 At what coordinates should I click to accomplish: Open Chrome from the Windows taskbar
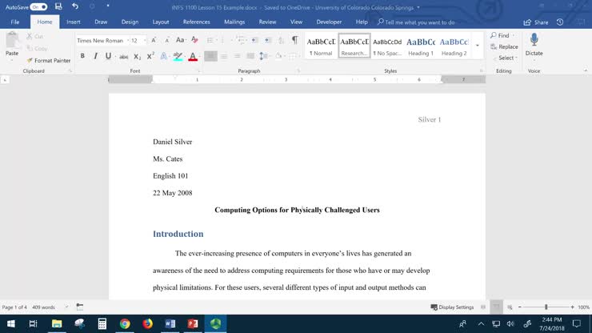click(x=125, y=323)
